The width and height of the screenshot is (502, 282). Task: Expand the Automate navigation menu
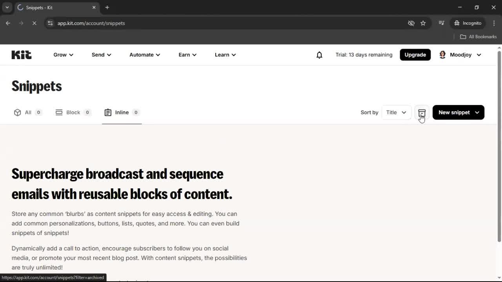144,55
